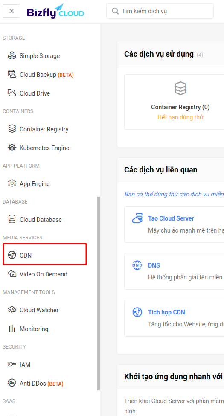Open the Tạo Cloud Server link

[x=171, y=218]
